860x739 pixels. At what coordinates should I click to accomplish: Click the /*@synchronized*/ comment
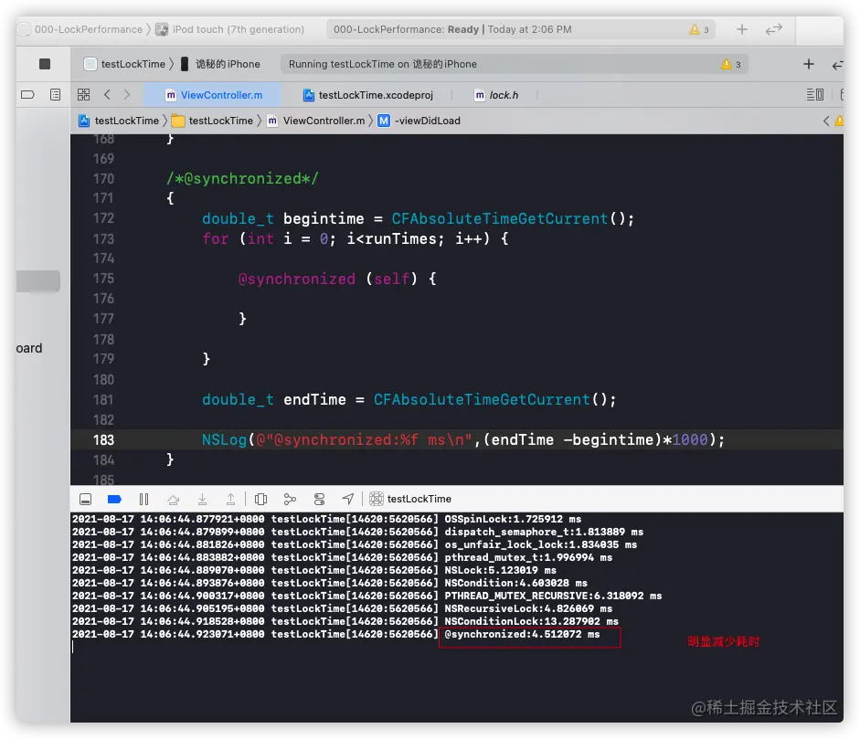242,179
